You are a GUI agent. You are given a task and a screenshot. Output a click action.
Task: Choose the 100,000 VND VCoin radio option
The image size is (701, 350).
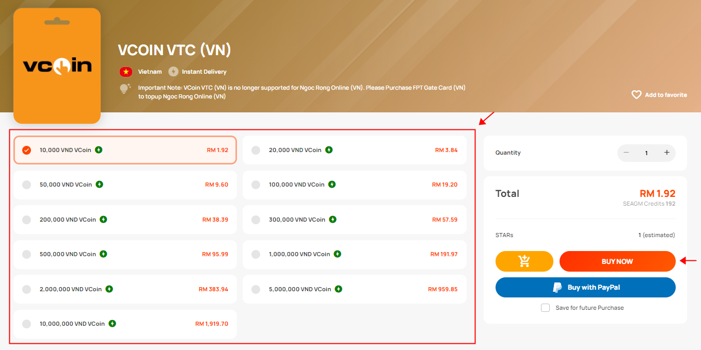pos(256,185)
